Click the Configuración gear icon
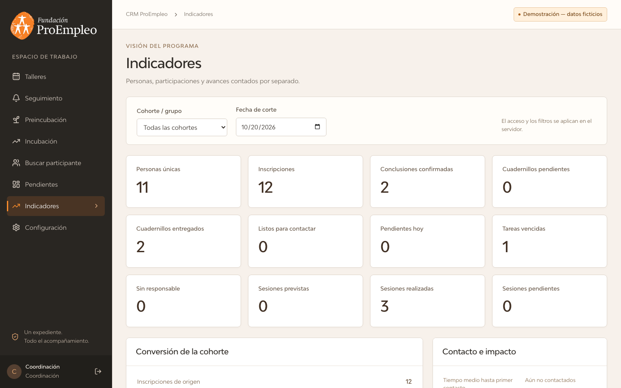The width and height of the screenshot is (621, 388). coord(16,228)
